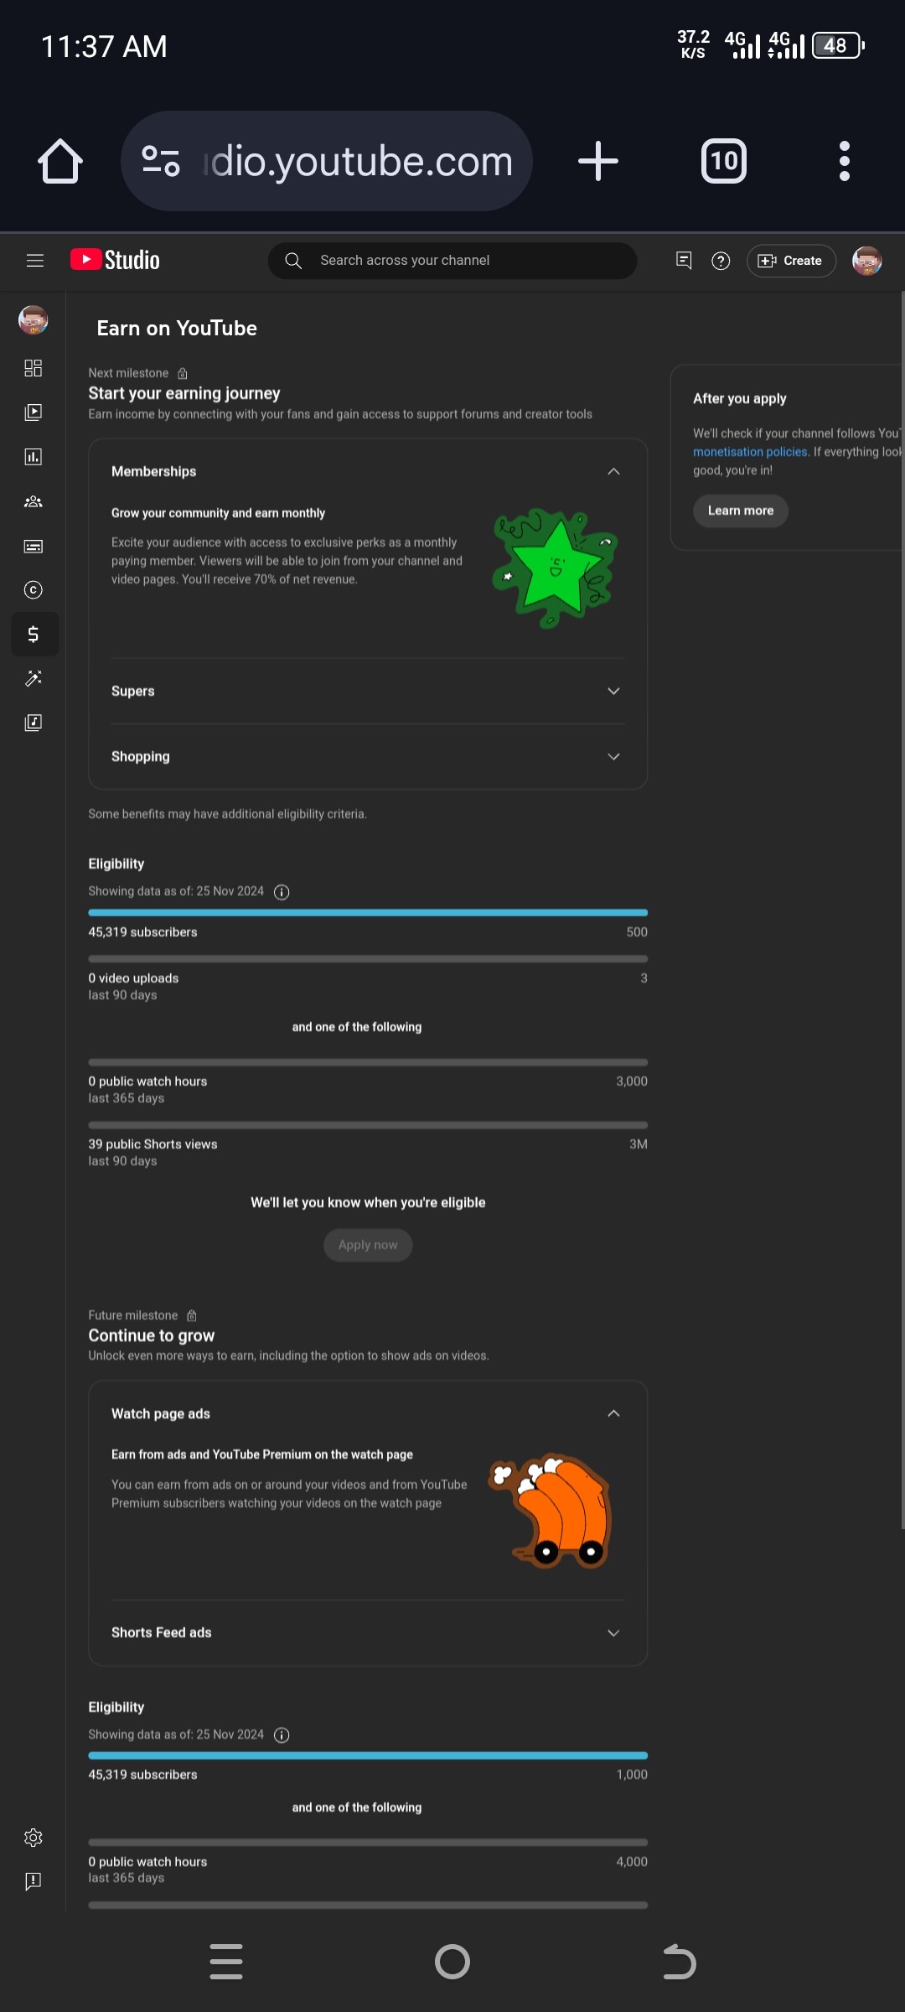Click the Earn from ads and YouTube Premium heading
The width and height of the screenshot is (905, 2012).
[262, 1455]
